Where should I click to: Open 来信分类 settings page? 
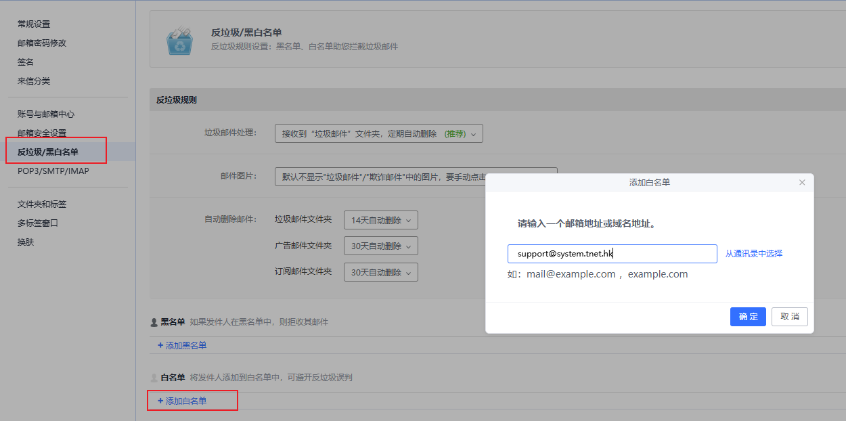click(34, 81)
